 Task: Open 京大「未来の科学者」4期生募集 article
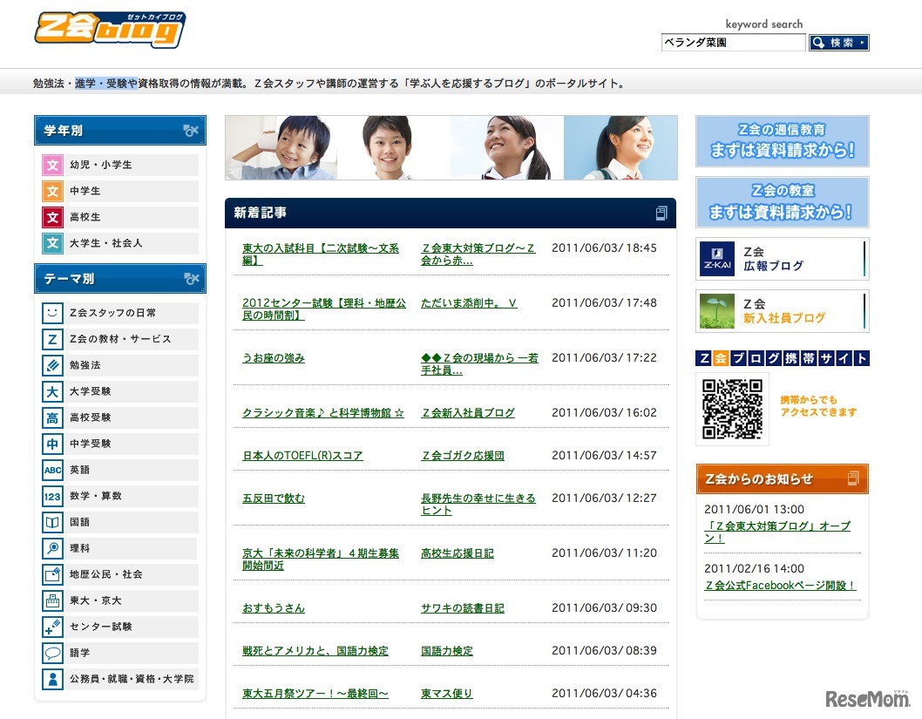coord(321,560)
